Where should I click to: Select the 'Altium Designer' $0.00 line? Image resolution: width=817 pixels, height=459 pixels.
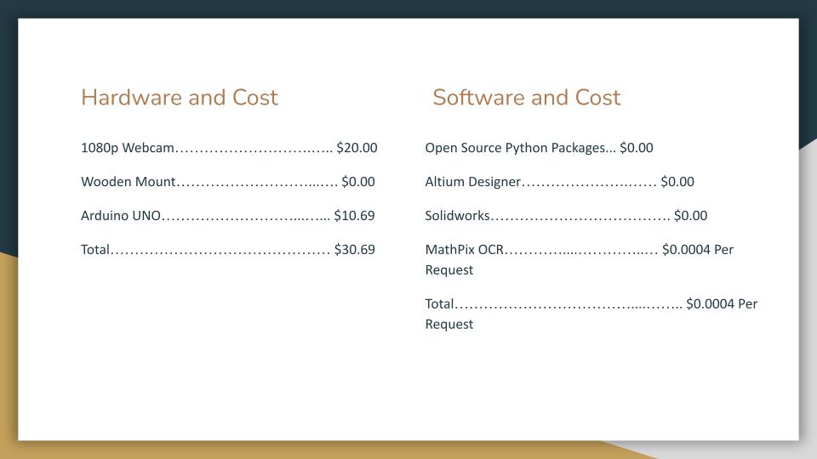click(559, 182)
